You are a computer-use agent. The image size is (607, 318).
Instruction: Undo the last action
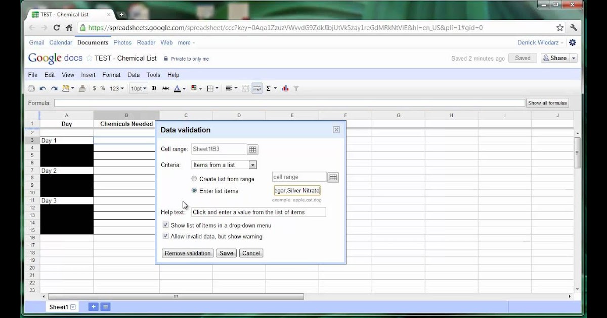43,88
